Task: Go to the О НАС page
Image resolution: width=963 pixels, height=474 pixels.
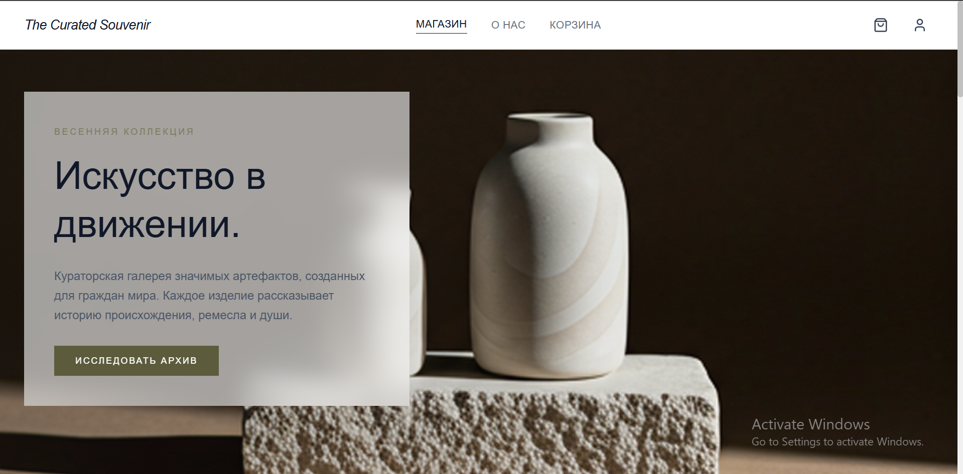Action: tap(508, 25)
